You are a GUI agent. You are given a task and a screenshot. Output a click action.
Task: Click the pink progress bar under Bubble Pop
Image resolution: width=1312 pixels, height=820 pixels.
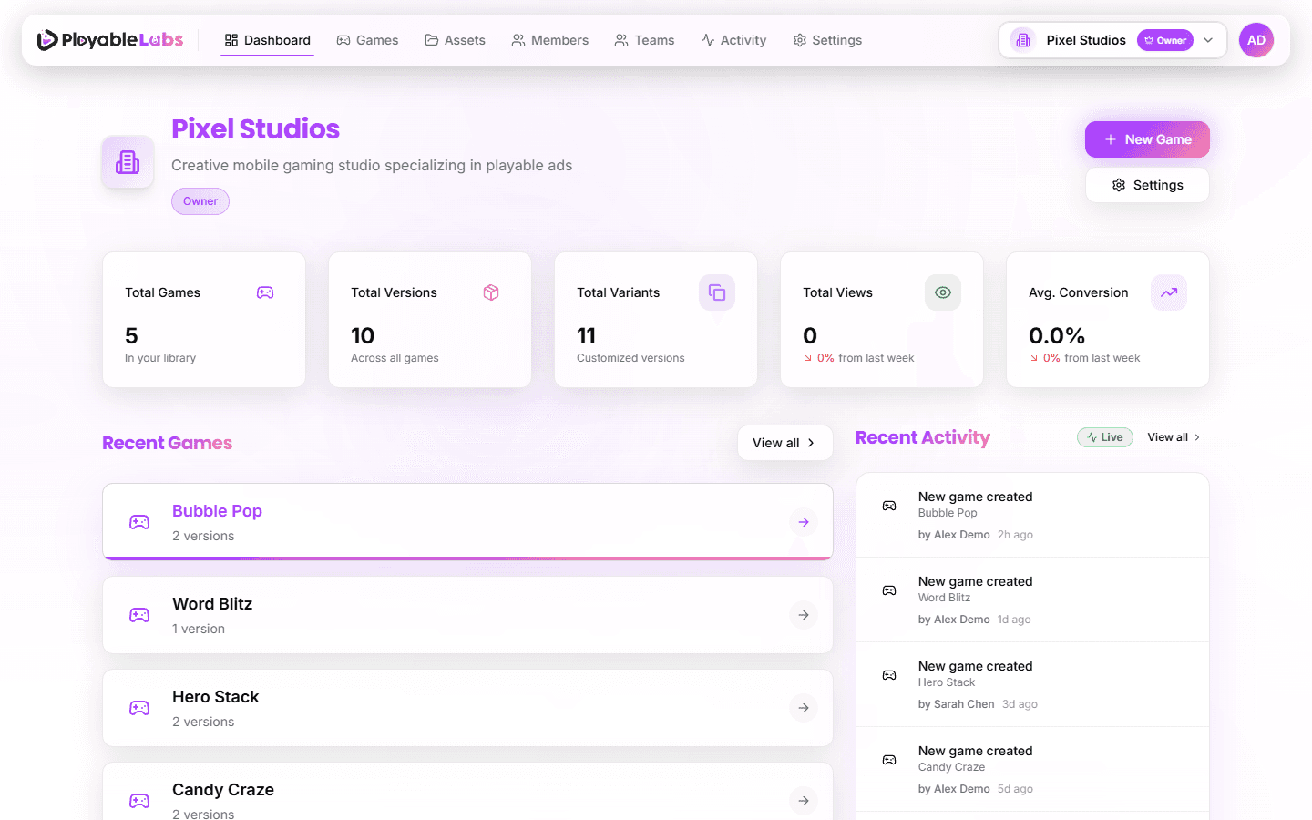point(467,556)
